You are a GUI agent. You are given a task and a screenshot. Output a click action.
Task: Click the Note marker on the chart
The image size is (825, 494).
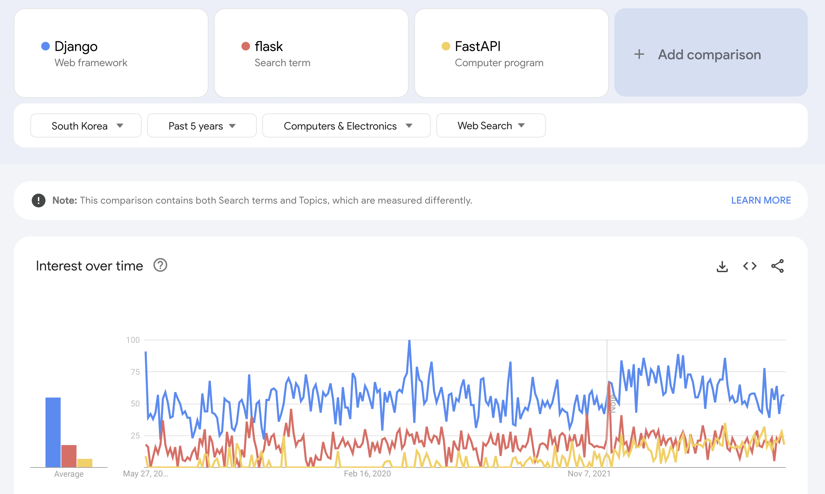click(612, 404)
